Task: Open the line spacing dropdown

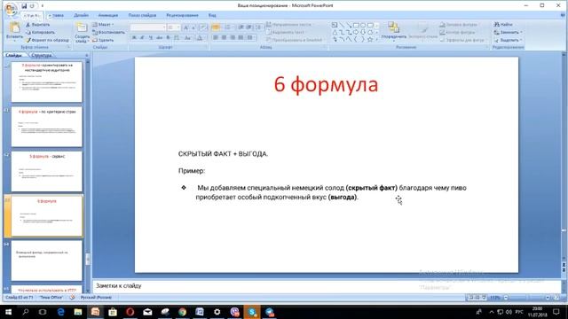Action: click(258, 27)
